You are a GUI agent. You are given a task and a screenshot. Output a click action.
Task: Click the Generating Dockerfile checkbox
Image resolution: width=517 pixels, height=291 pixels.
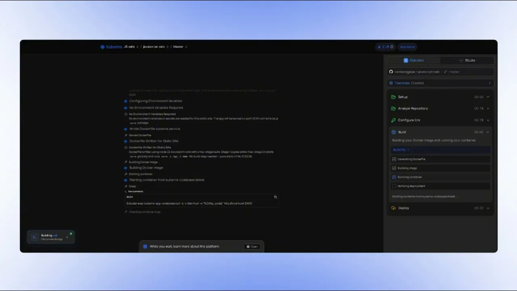coord(394,159)
